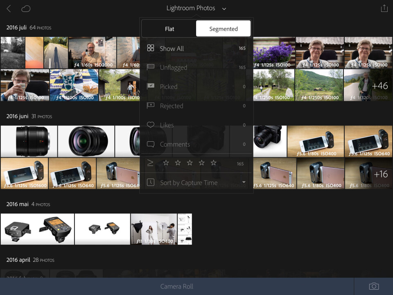Open the Lightroom Photos title dropdown
Screen dimensions: 393x295
tap(196, 8)
